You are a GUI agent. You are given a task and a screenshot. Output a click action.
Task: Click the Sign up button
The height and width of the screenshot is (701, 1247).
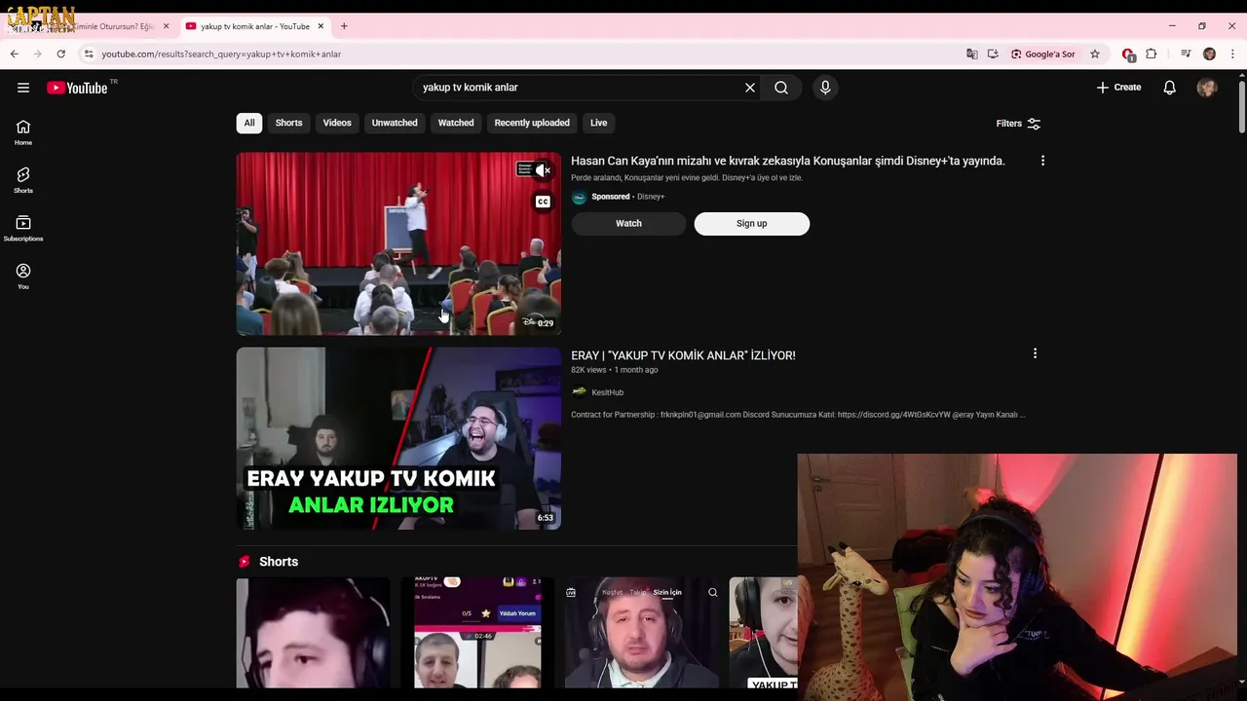tap(751, 223)
